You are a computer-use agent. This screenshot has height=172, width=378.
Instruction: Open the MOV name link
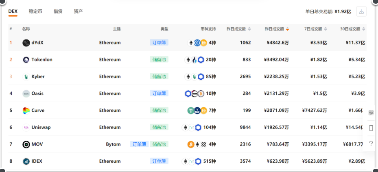(x=37, y=144)
